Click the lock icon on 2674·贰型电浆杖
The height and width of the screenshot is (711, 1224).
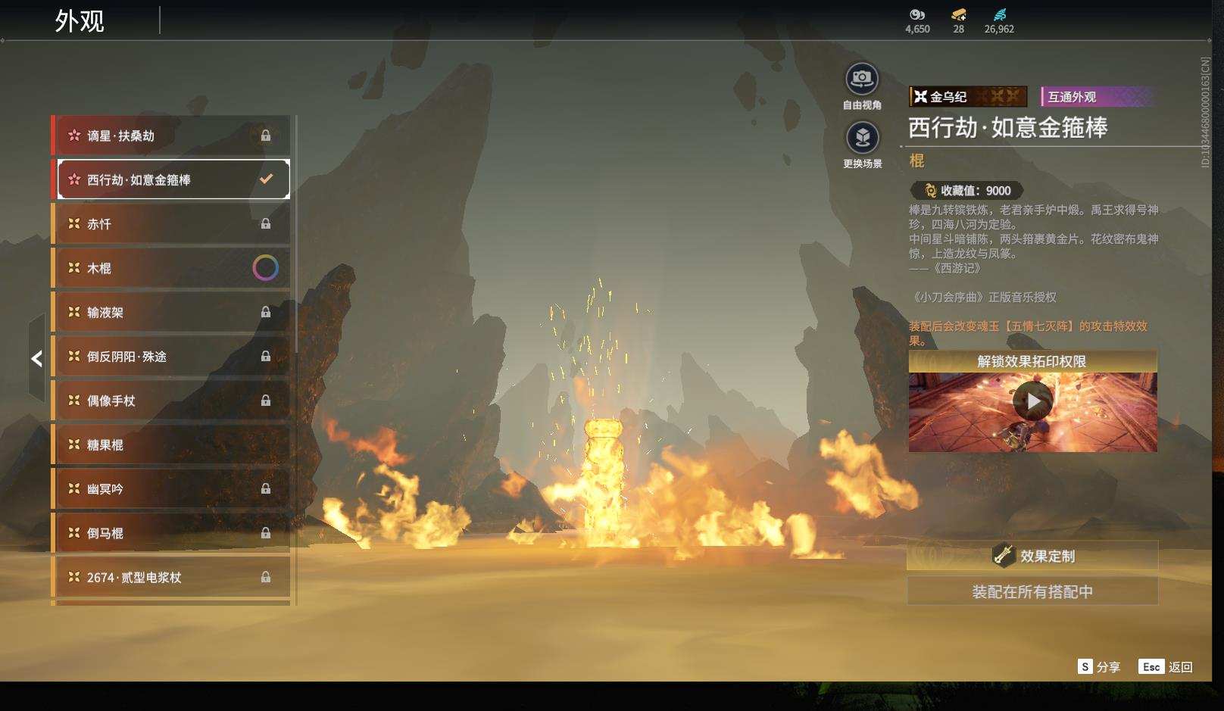coord(266,577)
